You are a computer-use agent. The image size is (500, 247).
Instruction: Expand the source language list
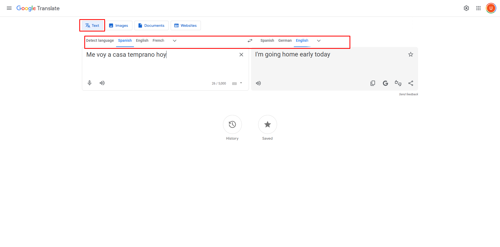tap(174, 41)
